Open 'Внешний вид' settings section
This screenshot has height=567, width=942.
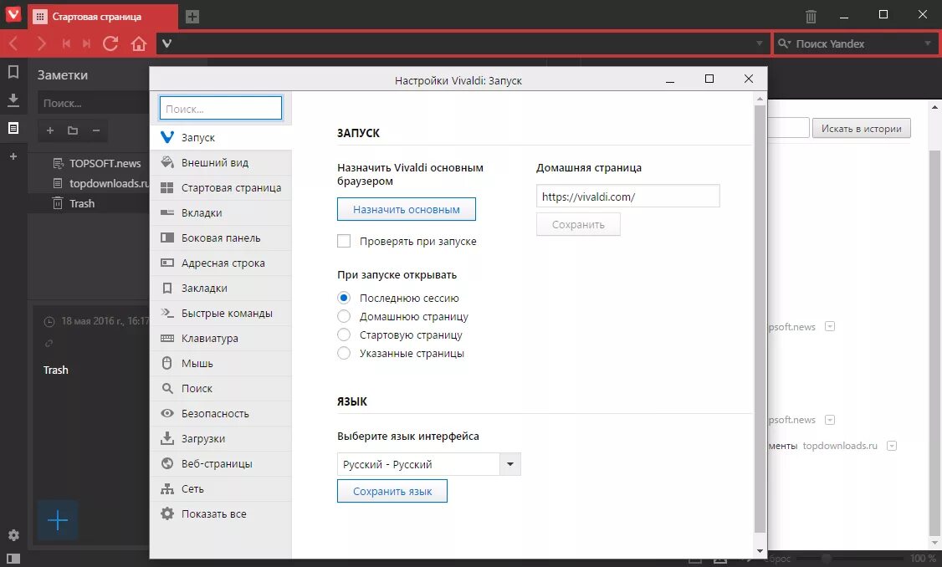pyautogui.click(x=221, y=163)
